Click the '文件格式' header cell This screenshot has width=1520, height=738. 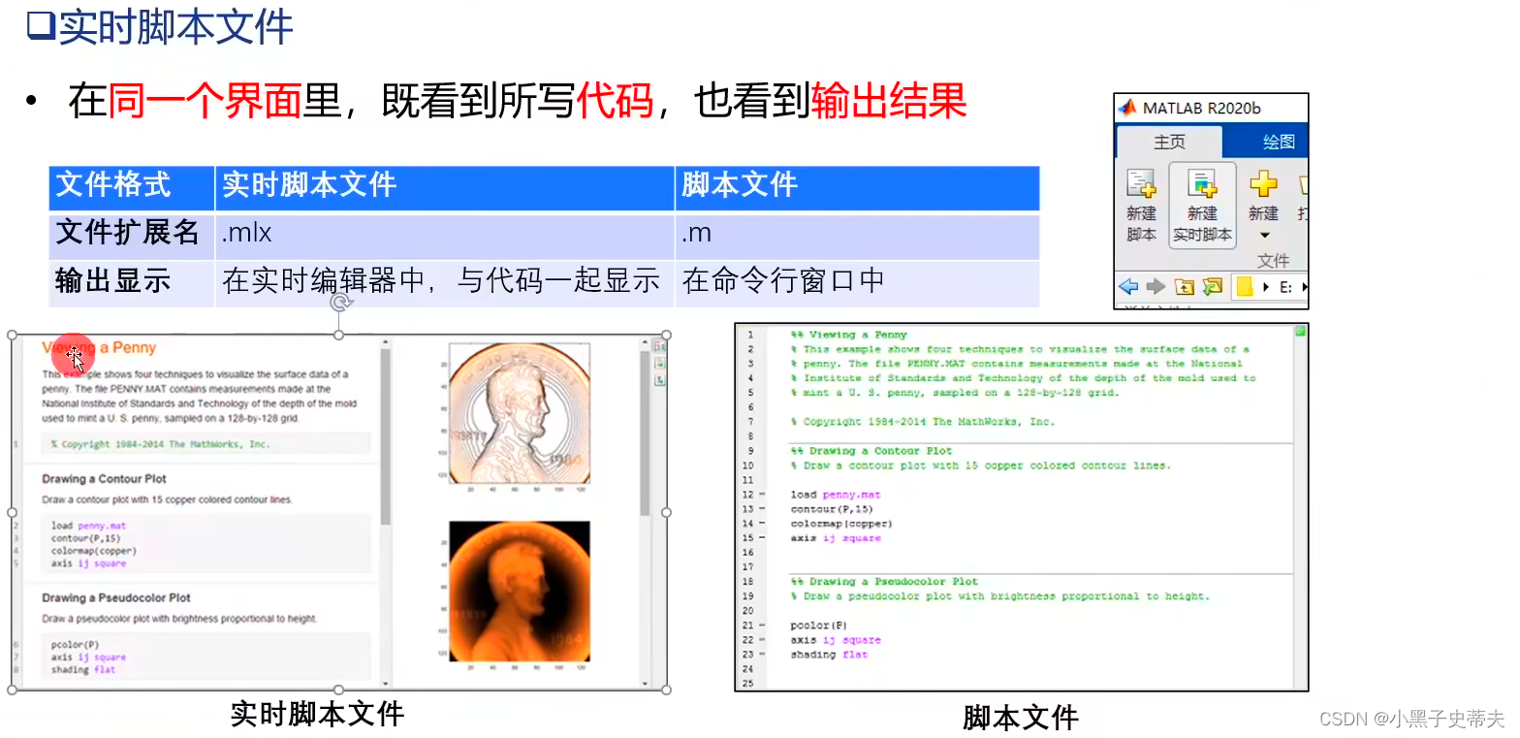(132, 186)
